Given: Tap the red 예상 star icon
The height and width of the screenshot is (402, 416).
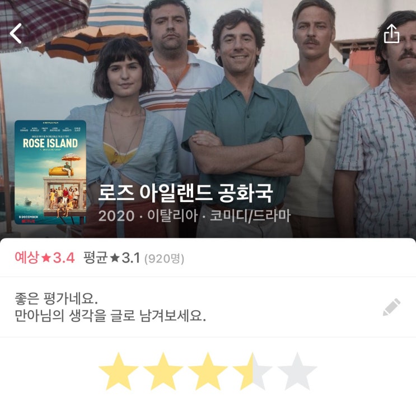Looking at the screenshot, I should pos(46,258).
